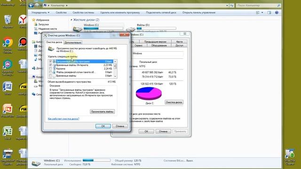Click the file list scroll up arrow
The image size is (301, 169).
(115, 61)
